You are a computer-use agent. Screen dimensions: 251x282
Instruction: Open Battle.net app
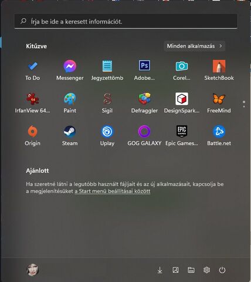click(219, 136)
